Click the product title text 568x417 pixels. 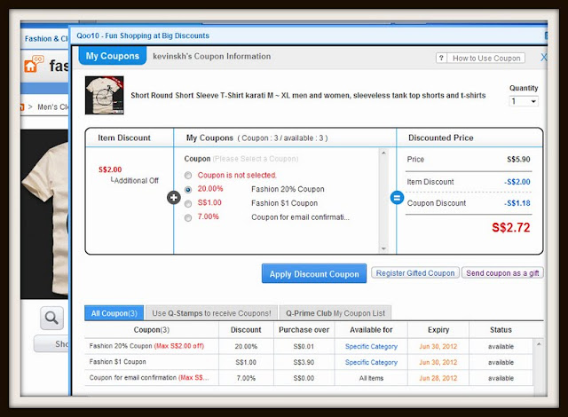[308, 95]
